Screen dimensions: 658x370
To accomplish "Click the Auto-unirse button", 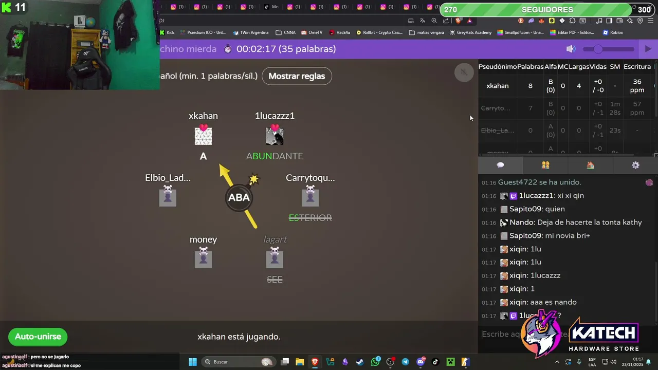I will (x=38, y=337).
